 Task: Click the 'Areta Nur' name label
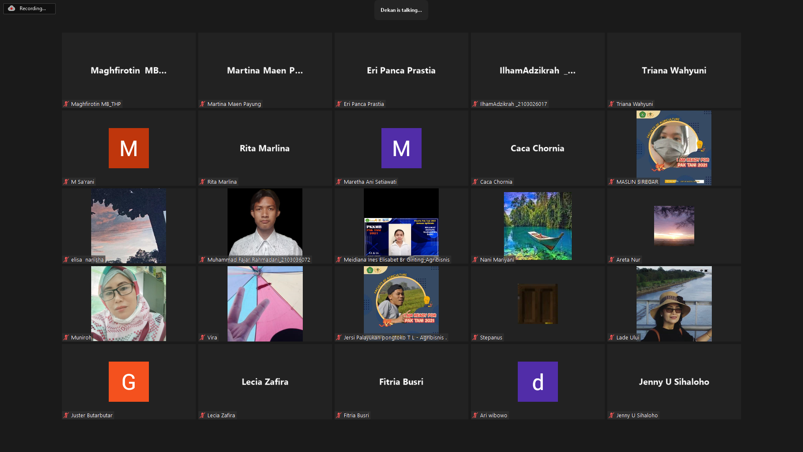(628, 259)
